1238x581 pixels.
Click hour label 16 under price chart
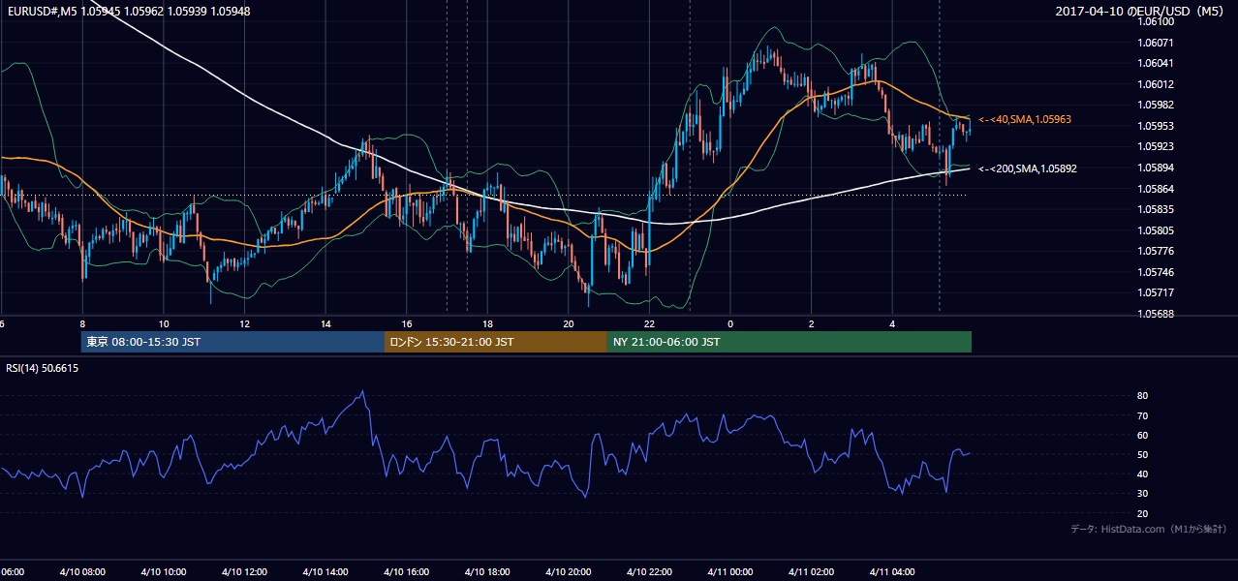pos(407,323)
